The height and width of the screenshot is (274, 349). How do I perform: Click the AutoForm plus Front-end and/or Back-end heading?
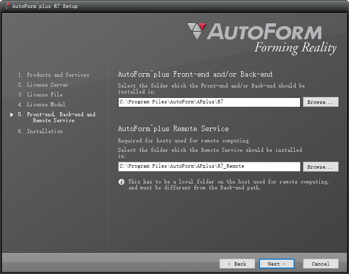tap(195, 74)
